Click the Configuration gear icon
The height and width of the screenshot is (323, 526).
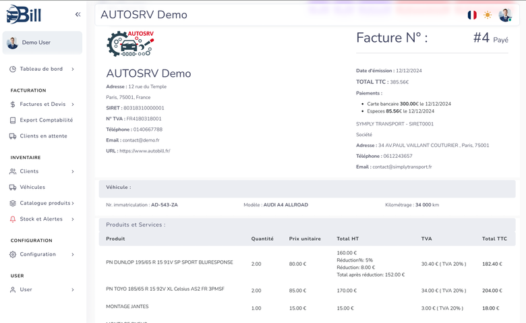click(13, 254)
